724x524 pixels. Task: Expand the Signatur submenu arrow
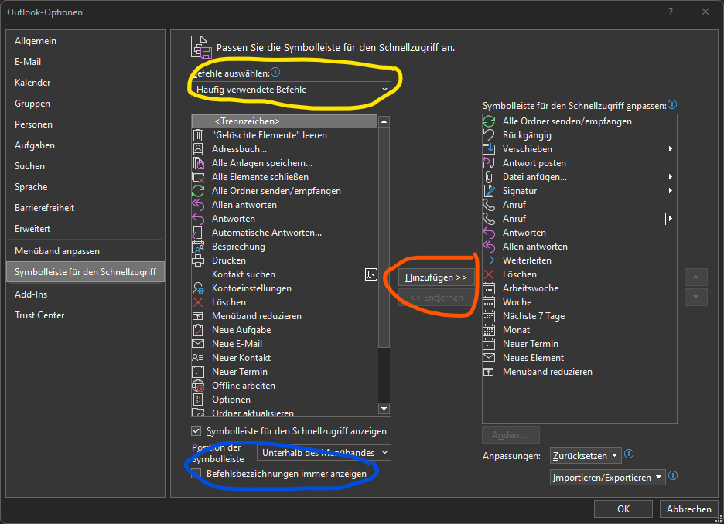tap(670, 190)
